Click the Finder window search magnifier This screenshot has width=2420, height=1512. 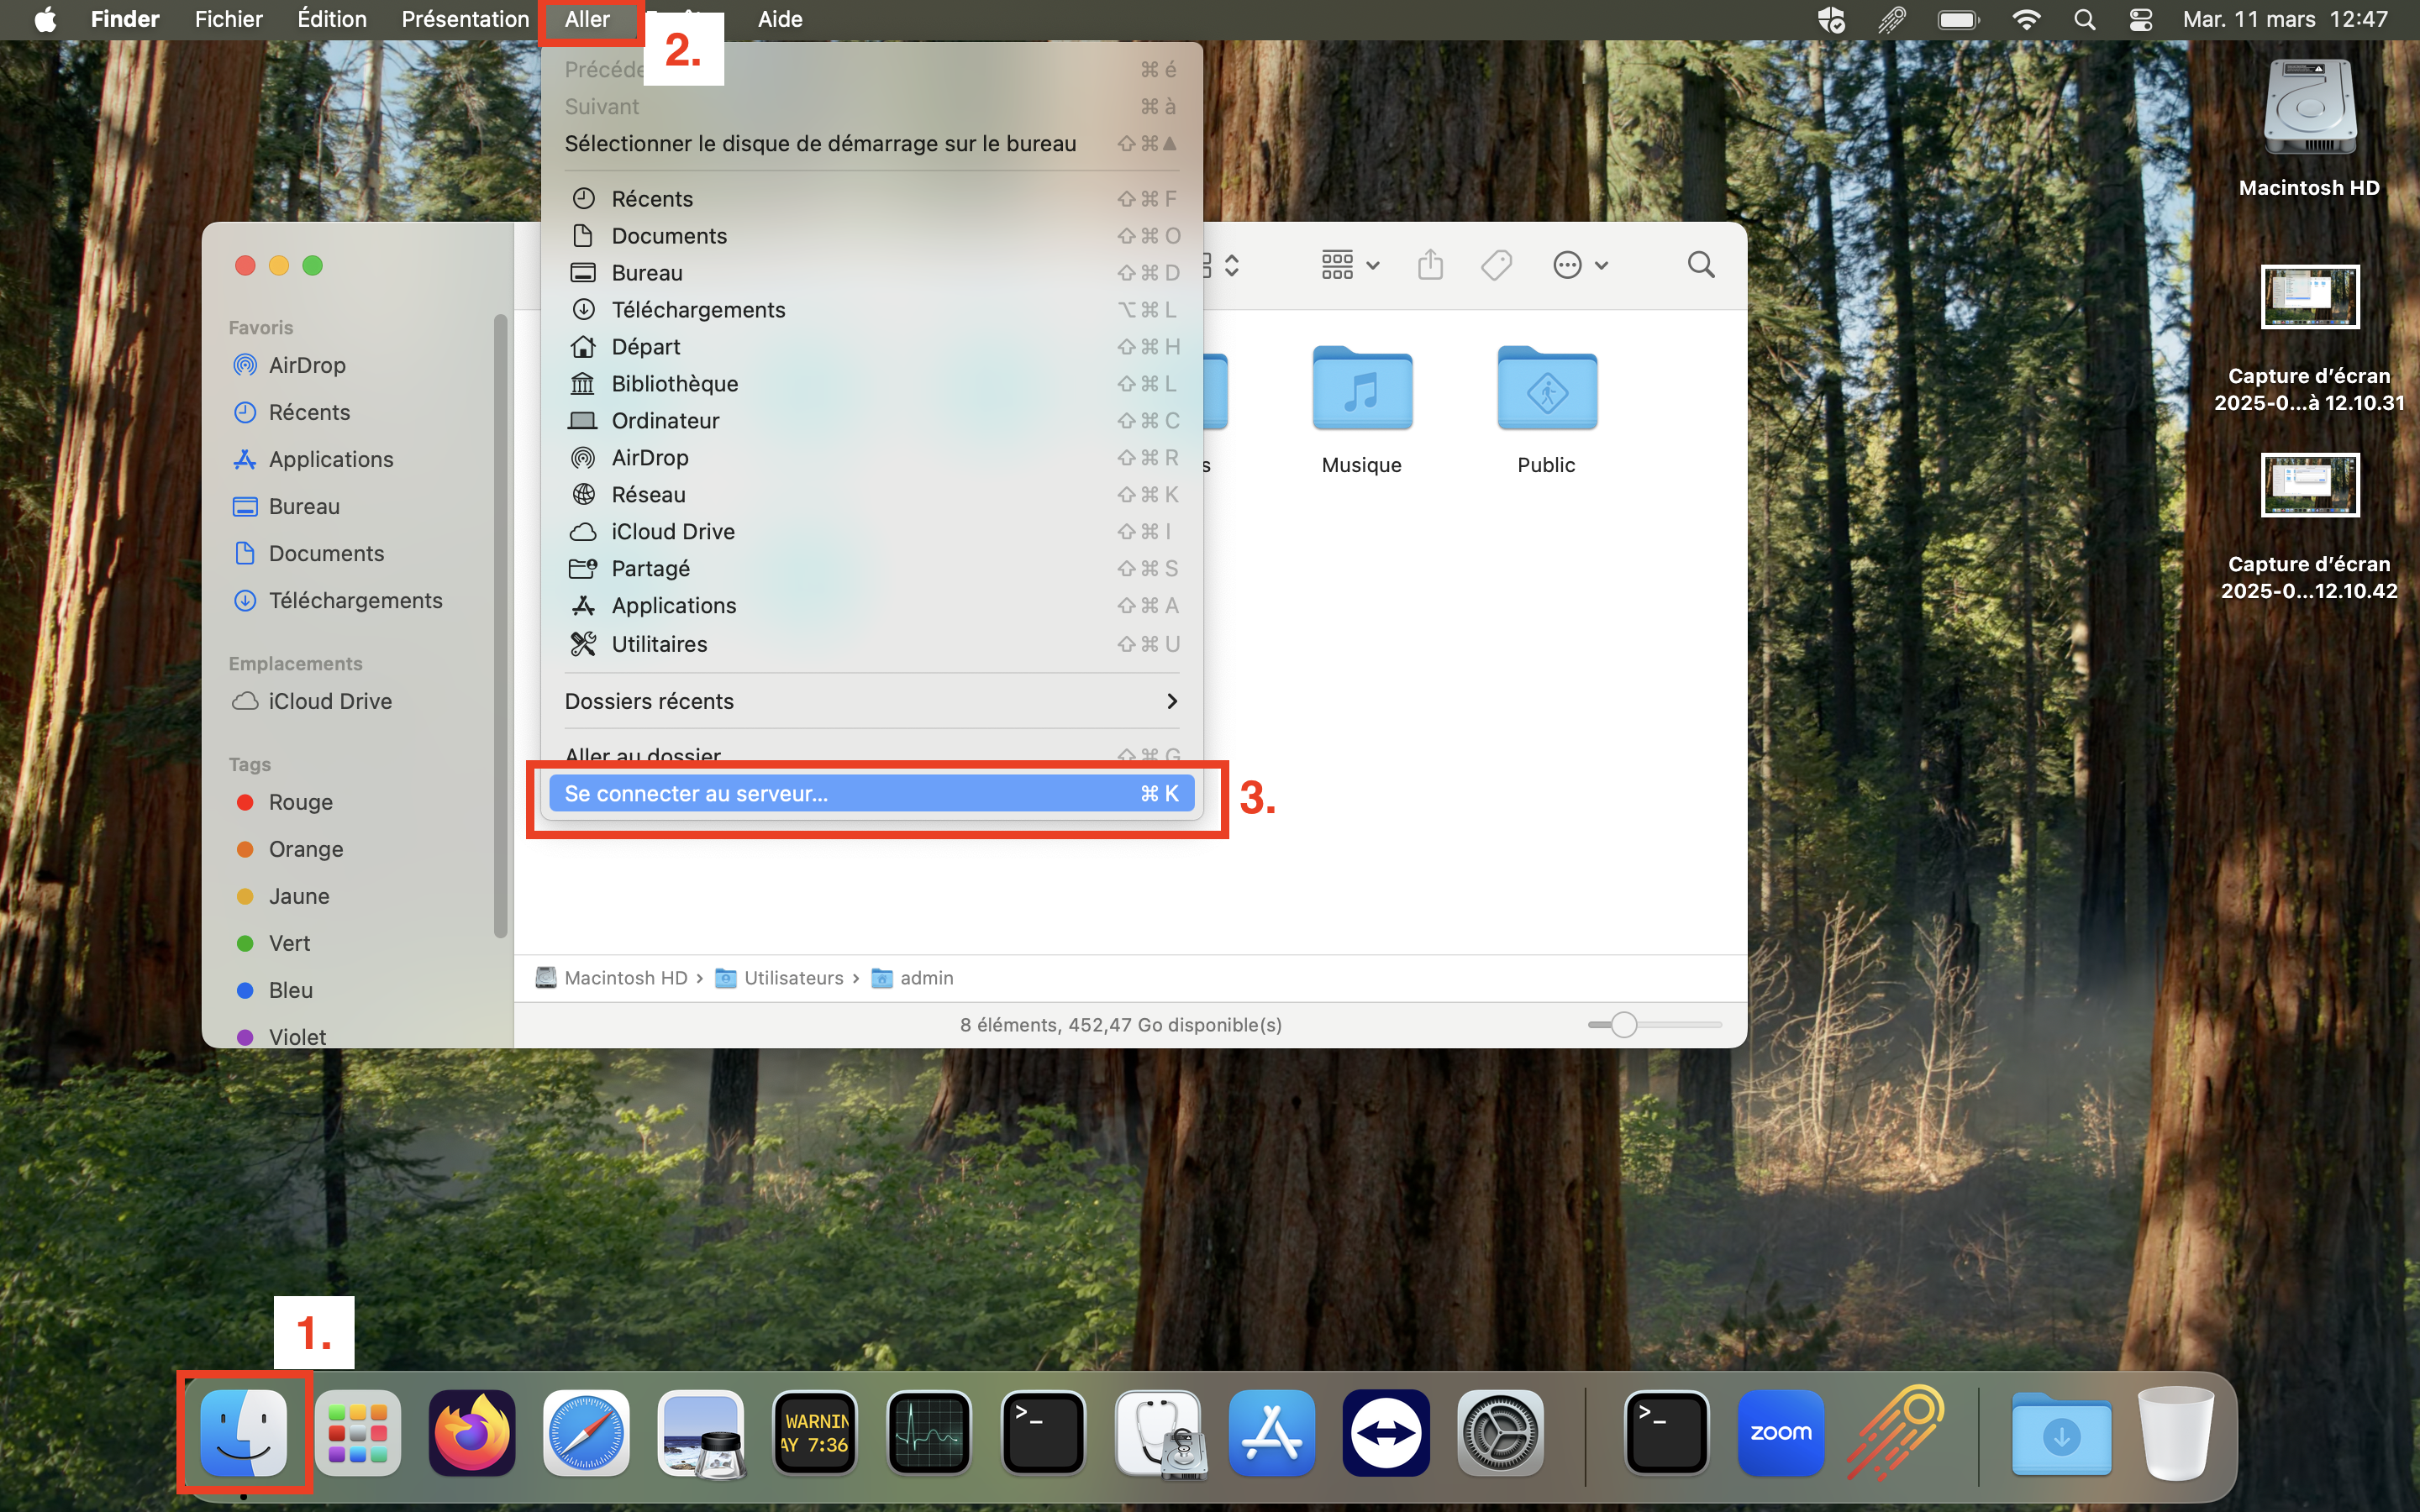[x=1700, y=265]
